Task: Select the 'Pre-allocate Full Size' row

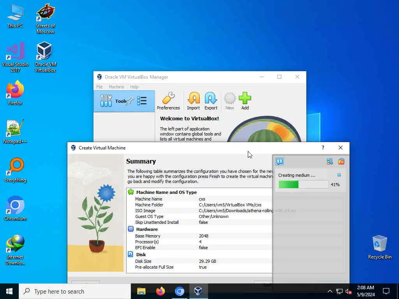Action: pos(199,267)
